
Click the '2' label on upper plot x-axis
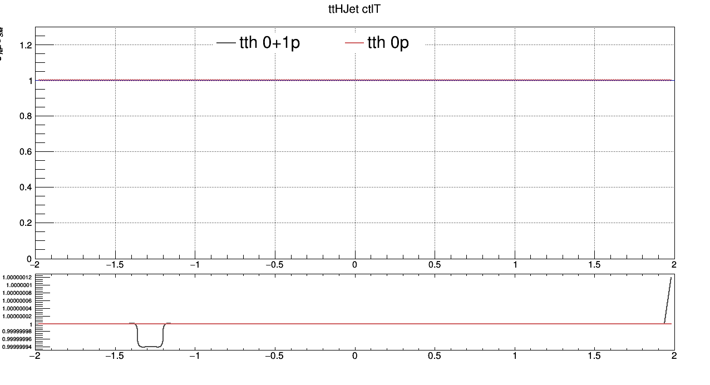pos(674,264)
